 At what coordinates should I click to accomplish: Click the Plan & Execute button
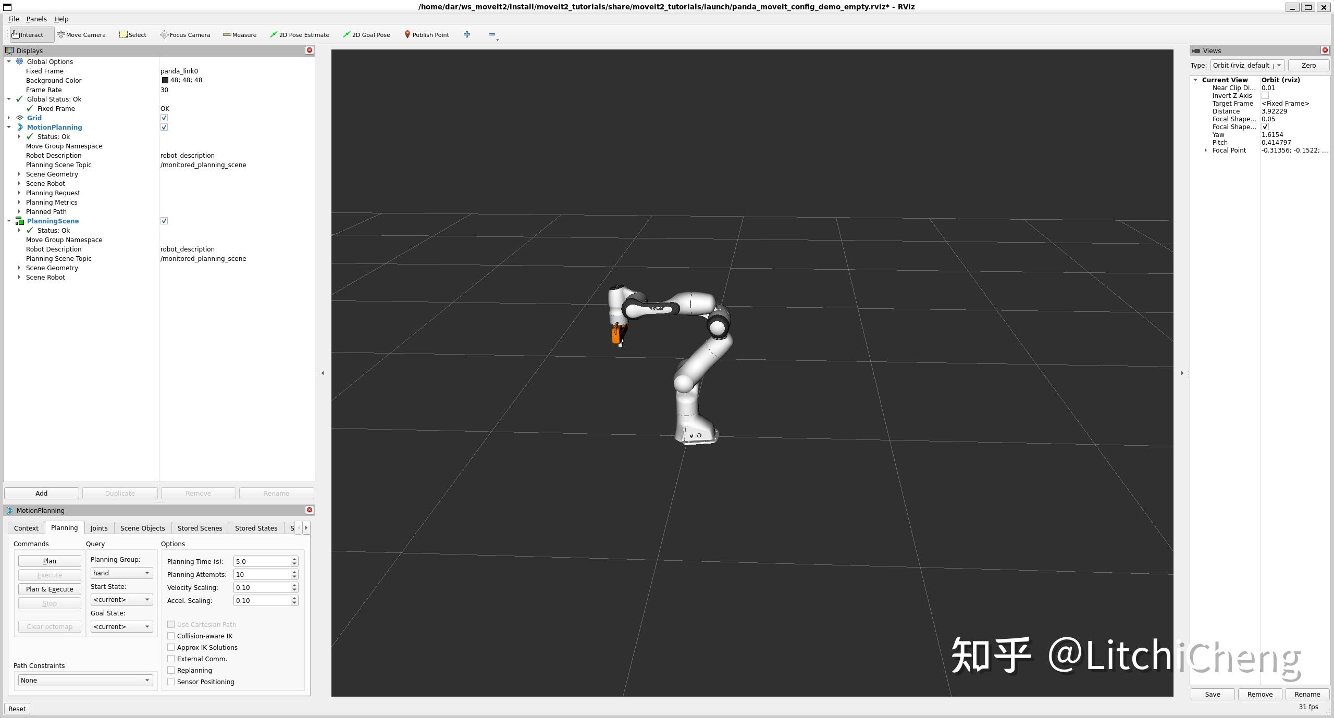coord(49,589)
